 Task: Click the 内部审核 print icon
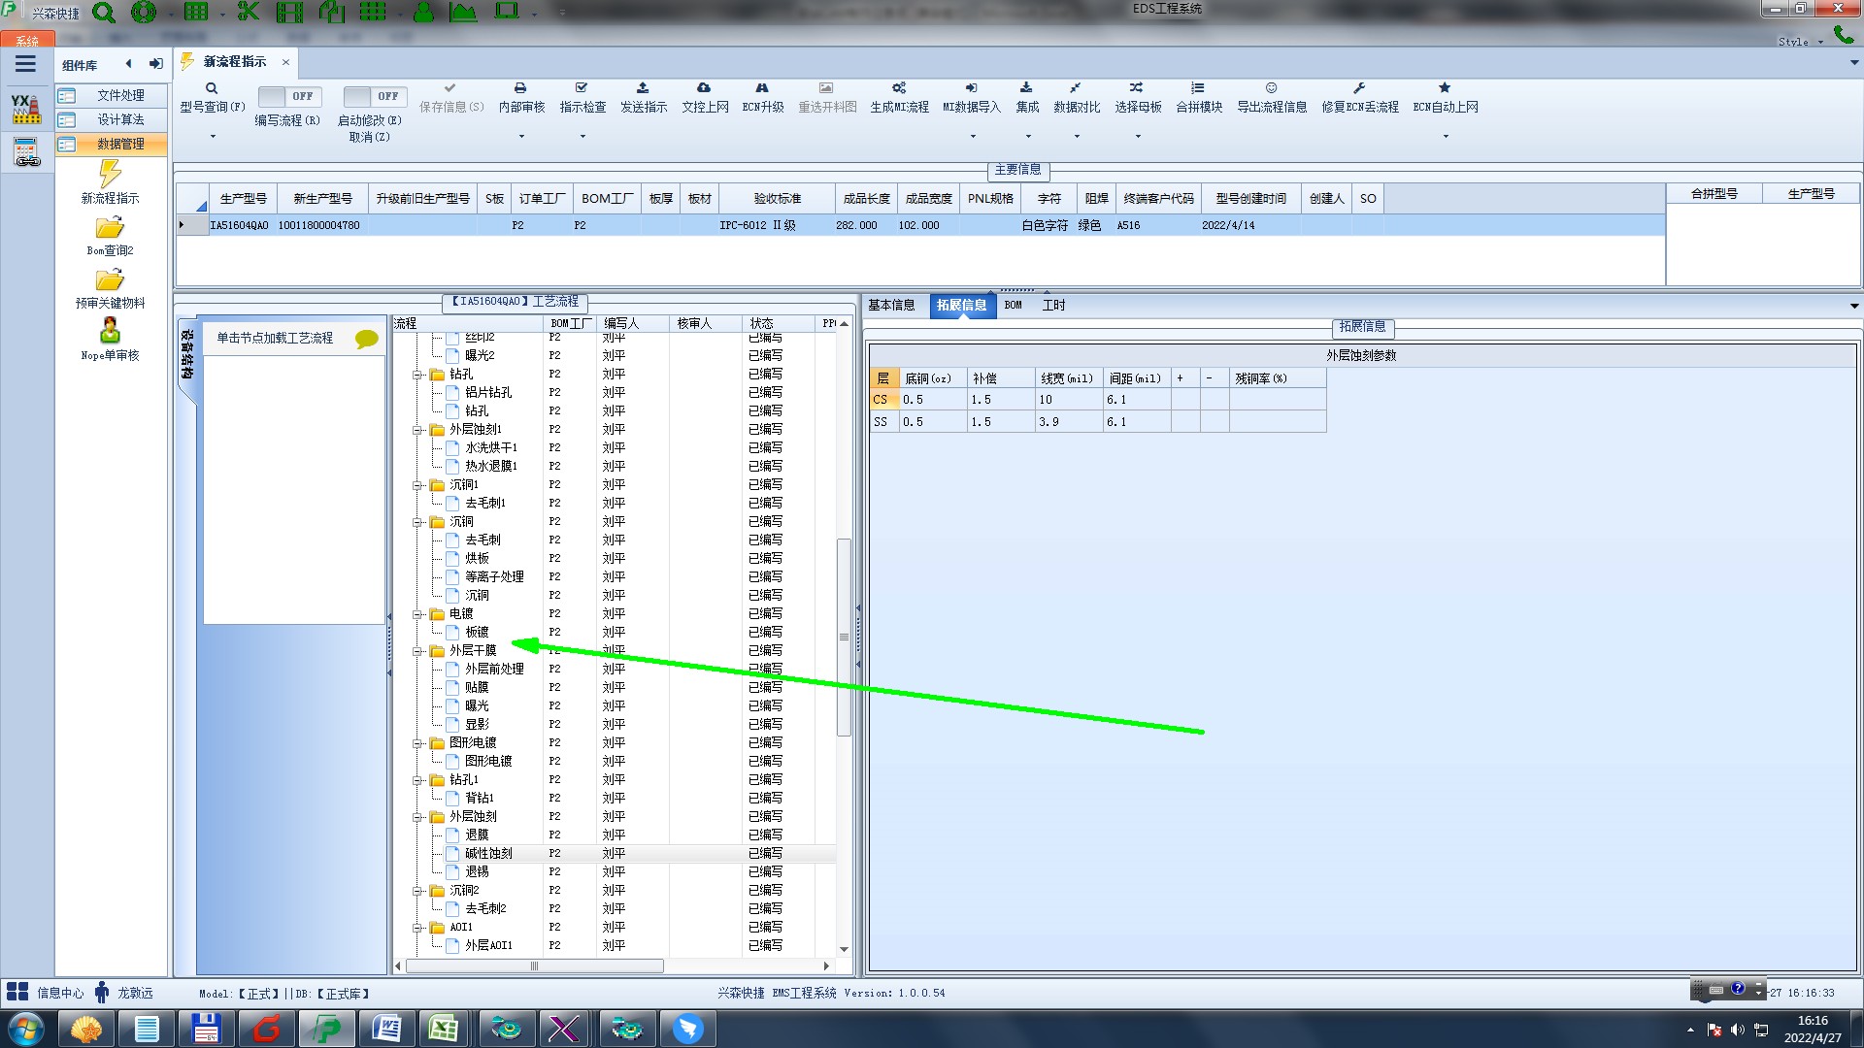(x=520, y=88)
